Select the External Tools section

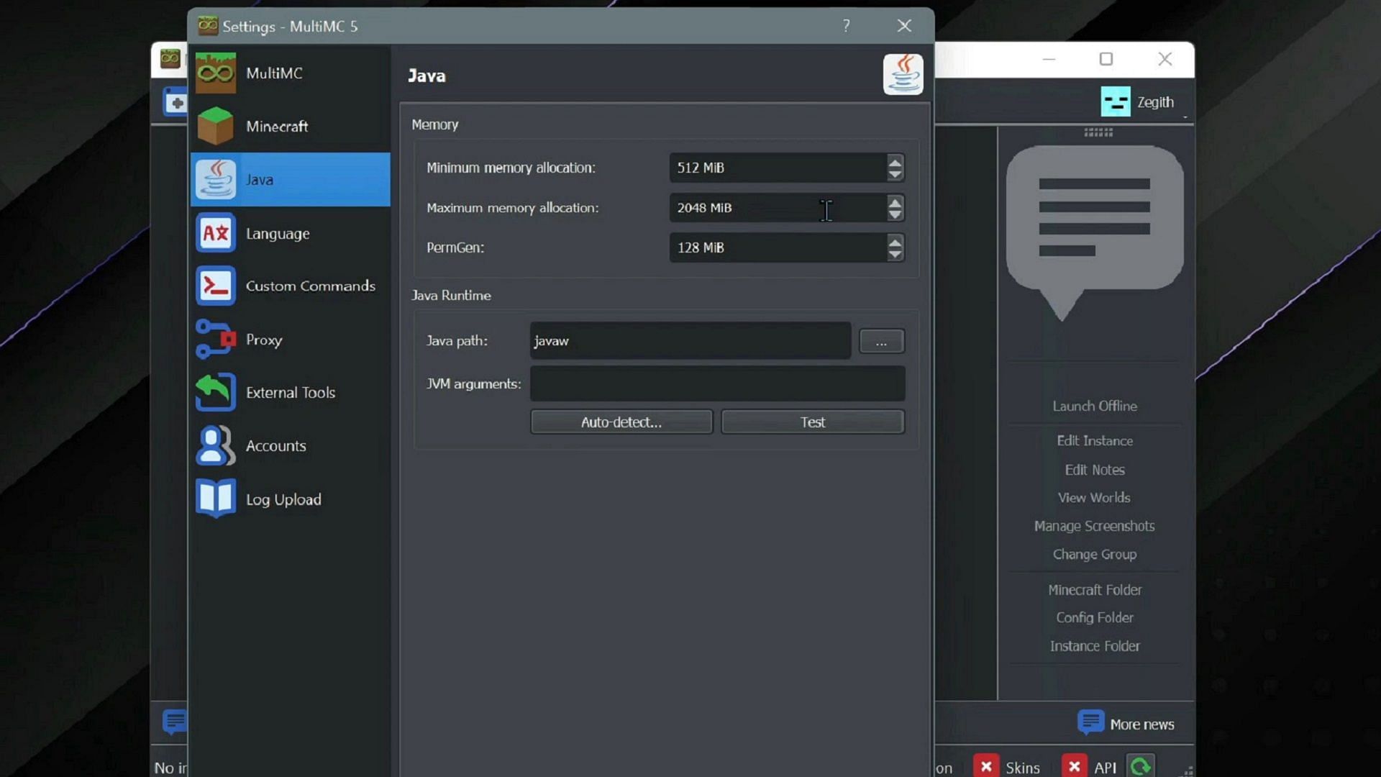289,392
